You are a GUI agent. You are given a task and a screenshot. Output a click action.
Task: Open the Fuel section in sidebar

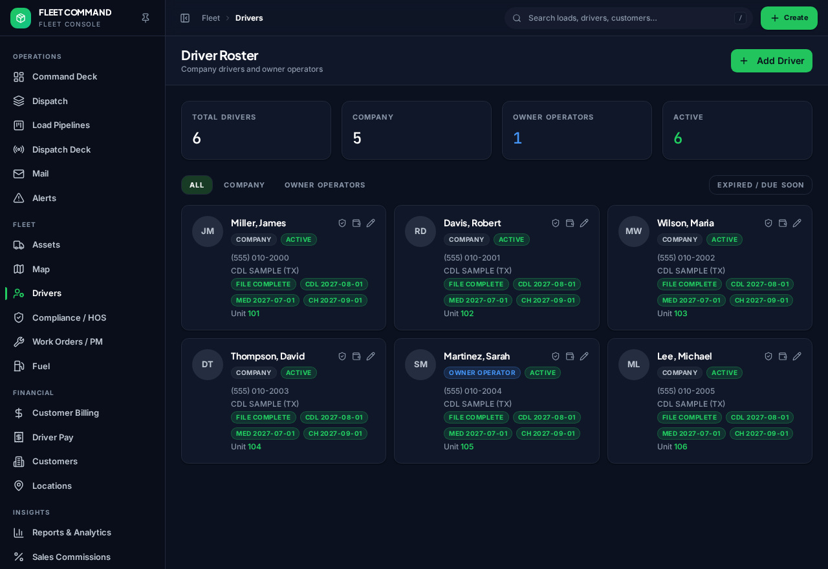click(83, 366)
